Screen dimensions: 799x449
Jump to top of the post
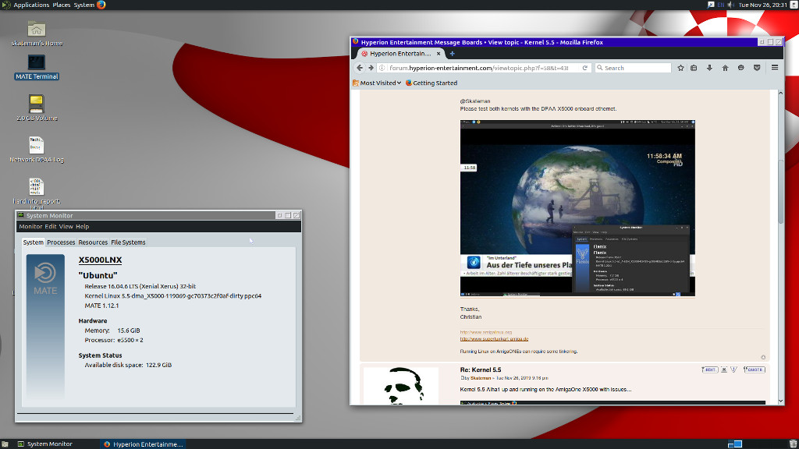763,357
